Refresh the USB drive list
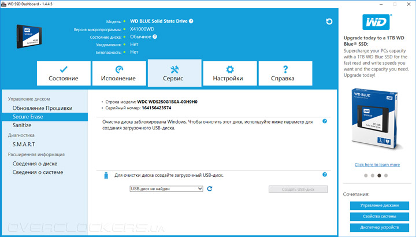Viewport: 416px width, 237px height. pos(210,188)
